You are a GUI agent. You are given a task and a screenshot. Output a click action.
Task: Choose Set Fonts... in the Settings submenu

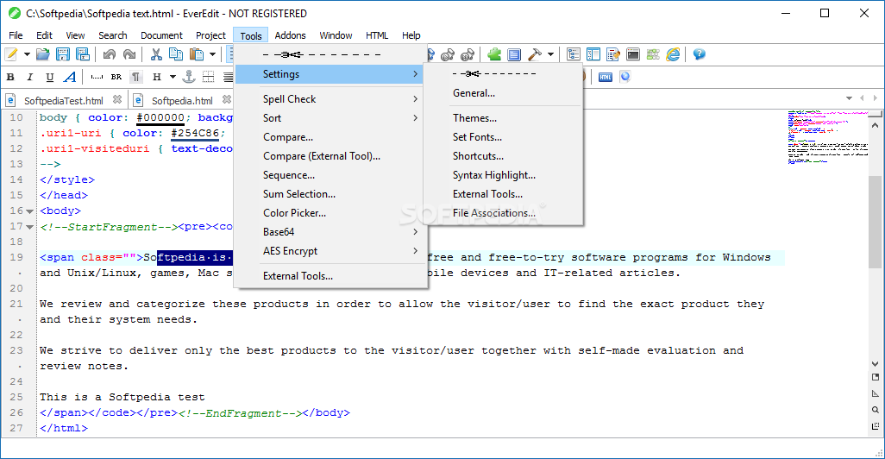point(504,137)
